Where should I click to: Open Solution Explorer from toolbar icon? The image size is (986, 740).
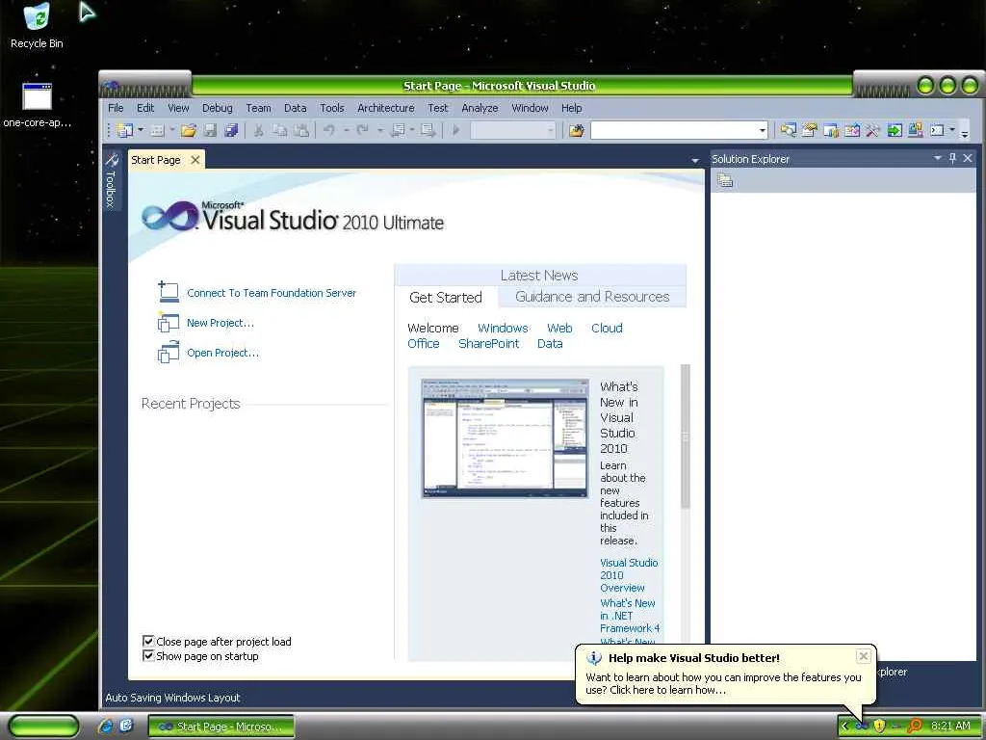[x=788, y=130]
